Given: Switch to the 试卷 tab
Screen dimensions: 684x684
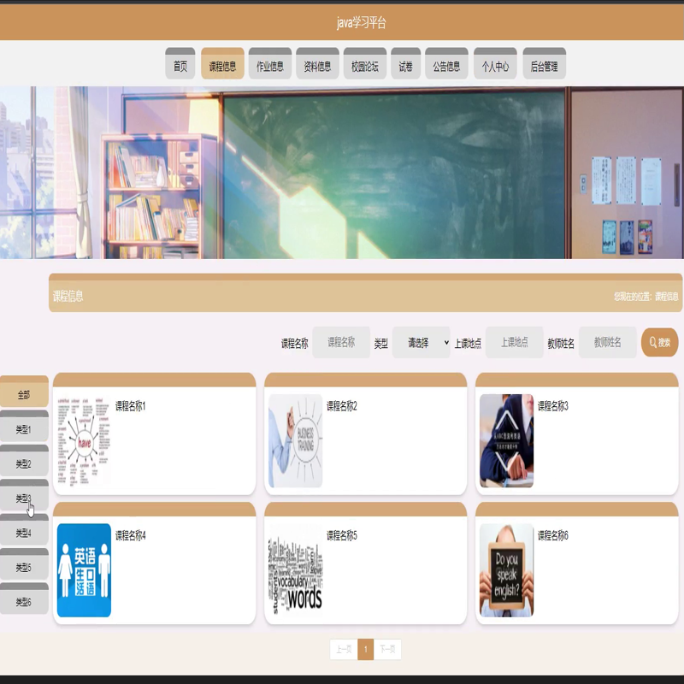Looking at the screenshot, I should click(405, 63).
